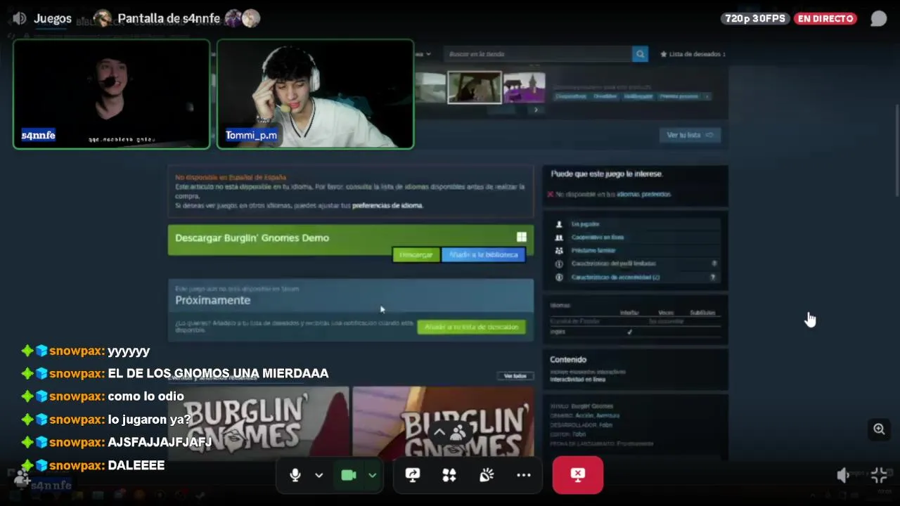
Task: Click 'Añadir a tu lista de deseados' button
Action: point(471,327)
